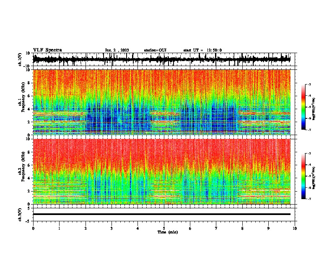This screenshot has width=332, height=256.
Task: Click the ch.1 color scale log(PSD) unit label
Action: [314, 109]
